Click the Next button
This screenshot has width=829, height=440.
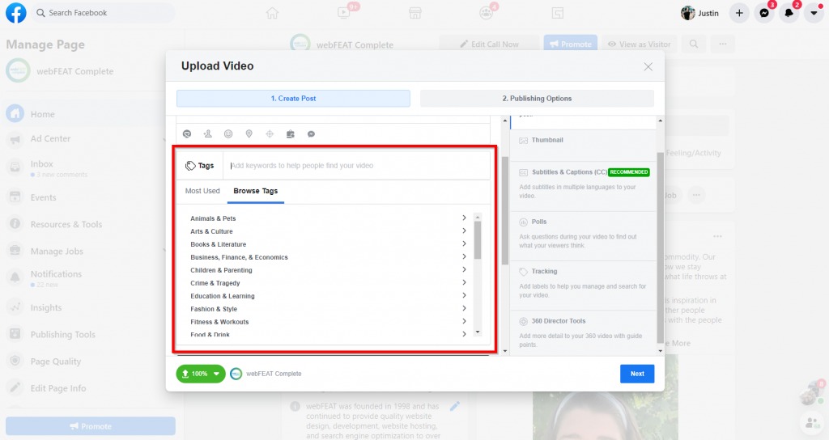pyautogui.click(x=637, y=374)
